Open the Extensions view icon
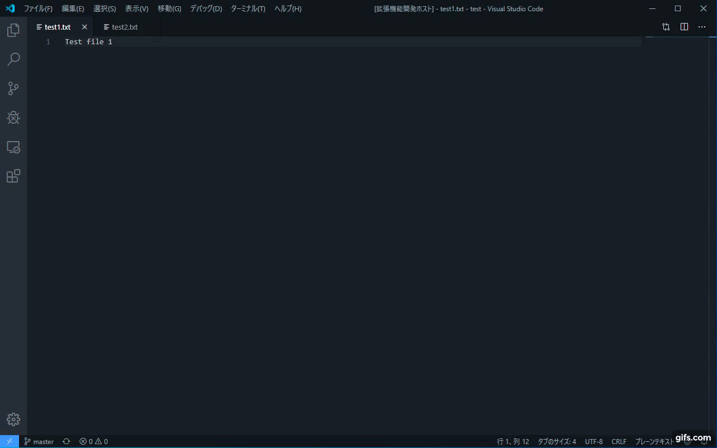 point(13,176)
